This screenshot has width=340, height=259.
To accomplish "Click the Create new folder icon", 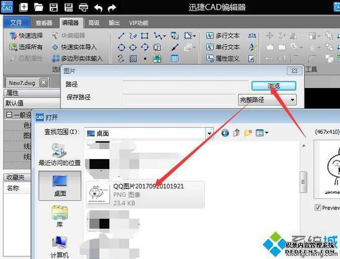I will [248, 133].
